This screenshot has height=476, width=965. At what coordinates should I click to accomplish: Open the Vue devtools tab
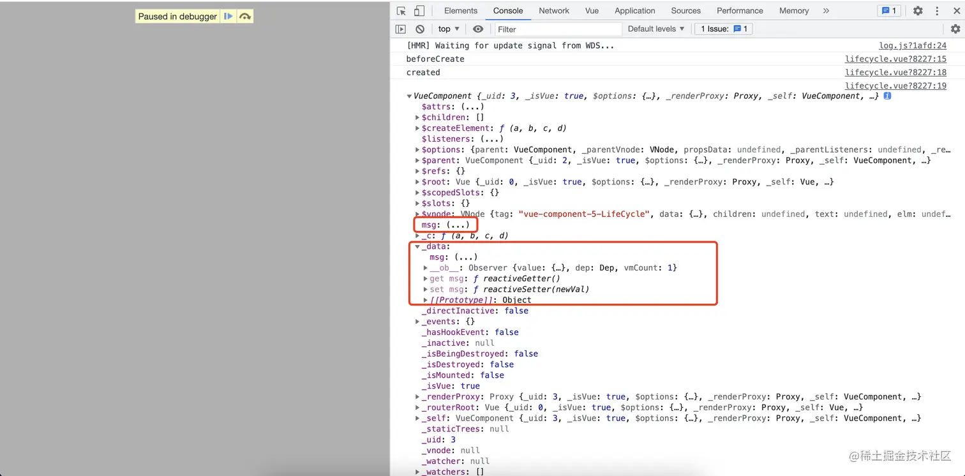coord(592,11)
